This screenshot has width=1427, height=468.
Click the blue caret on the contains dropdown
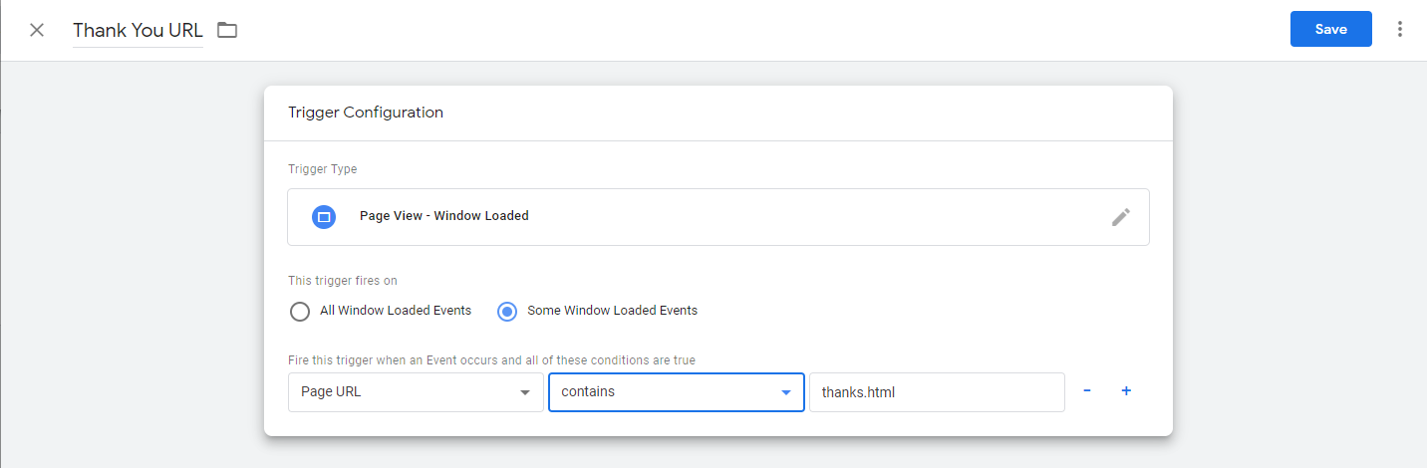click(786, 392)
